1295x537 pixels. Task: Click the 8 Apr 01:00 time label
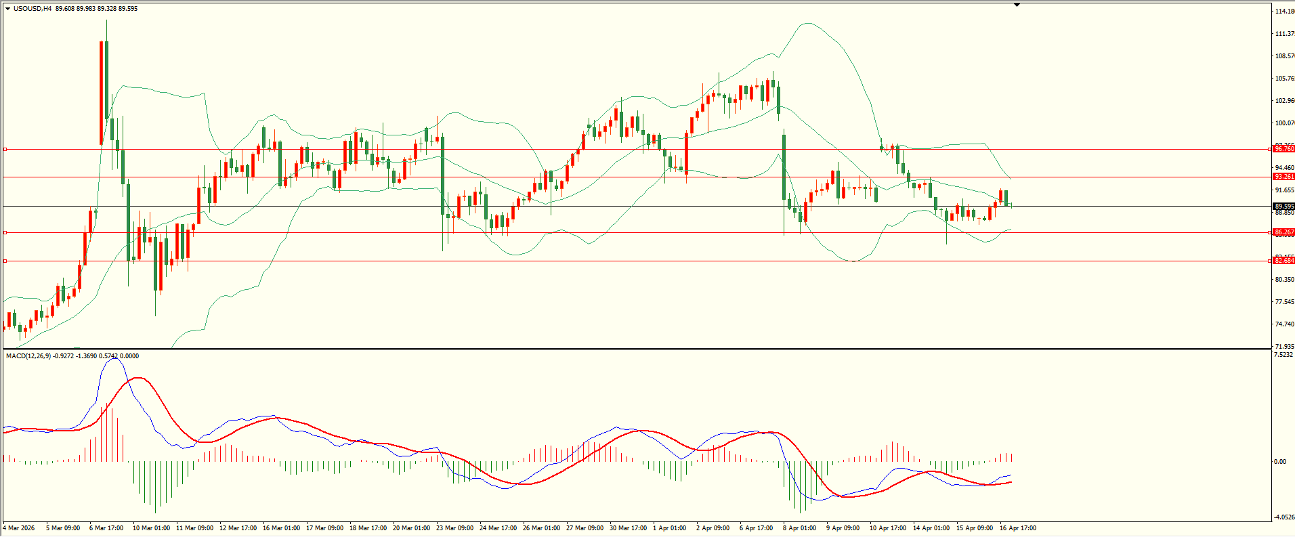[799, 528]
